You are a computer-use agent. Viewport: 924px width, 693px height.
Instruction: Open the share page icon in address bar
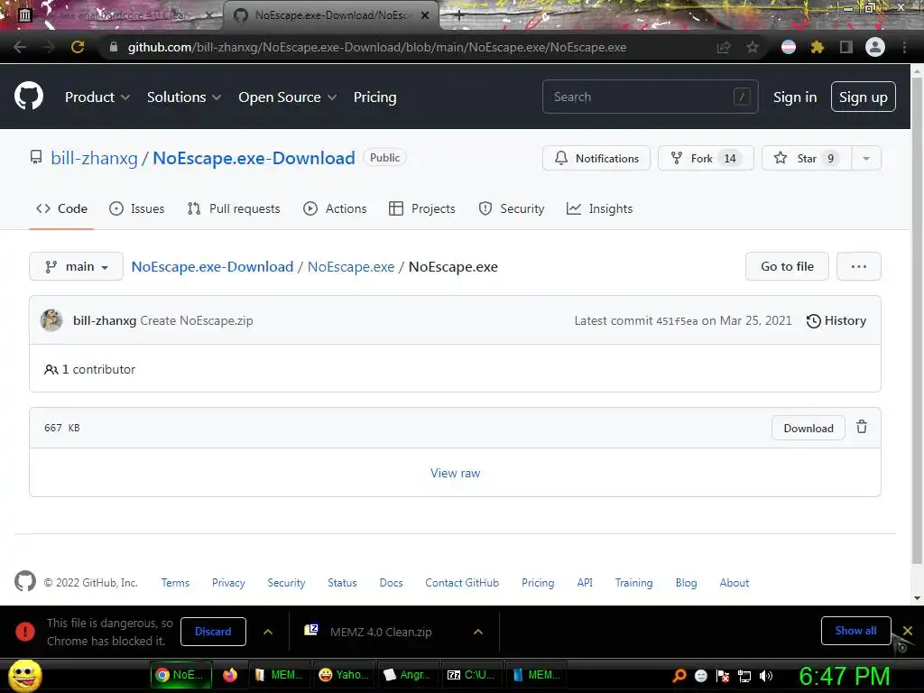point(724,47)
